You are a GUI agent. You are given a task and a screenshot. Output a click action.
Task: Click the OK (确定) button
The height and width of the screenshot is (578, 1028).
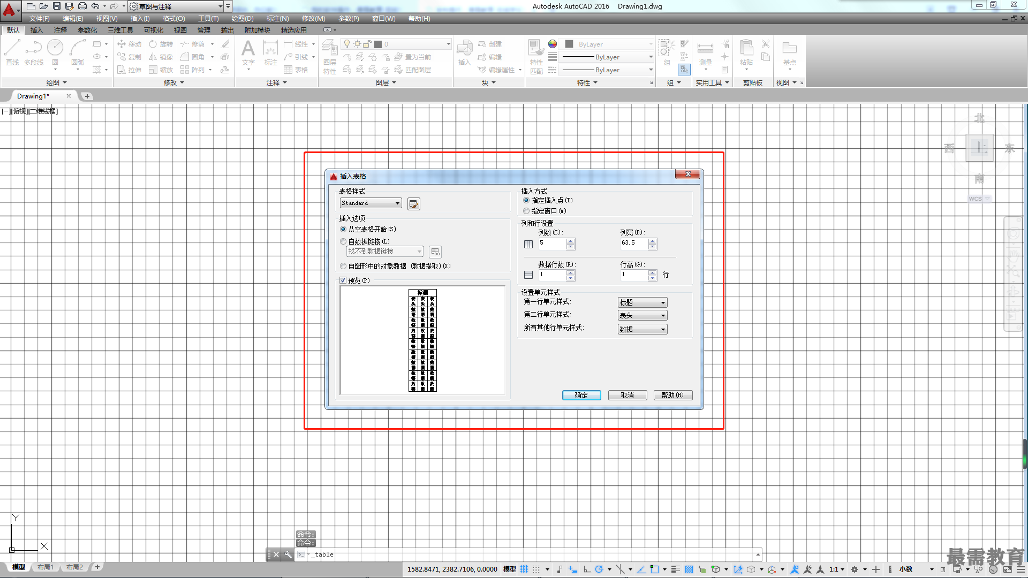(x=581, y=395)
